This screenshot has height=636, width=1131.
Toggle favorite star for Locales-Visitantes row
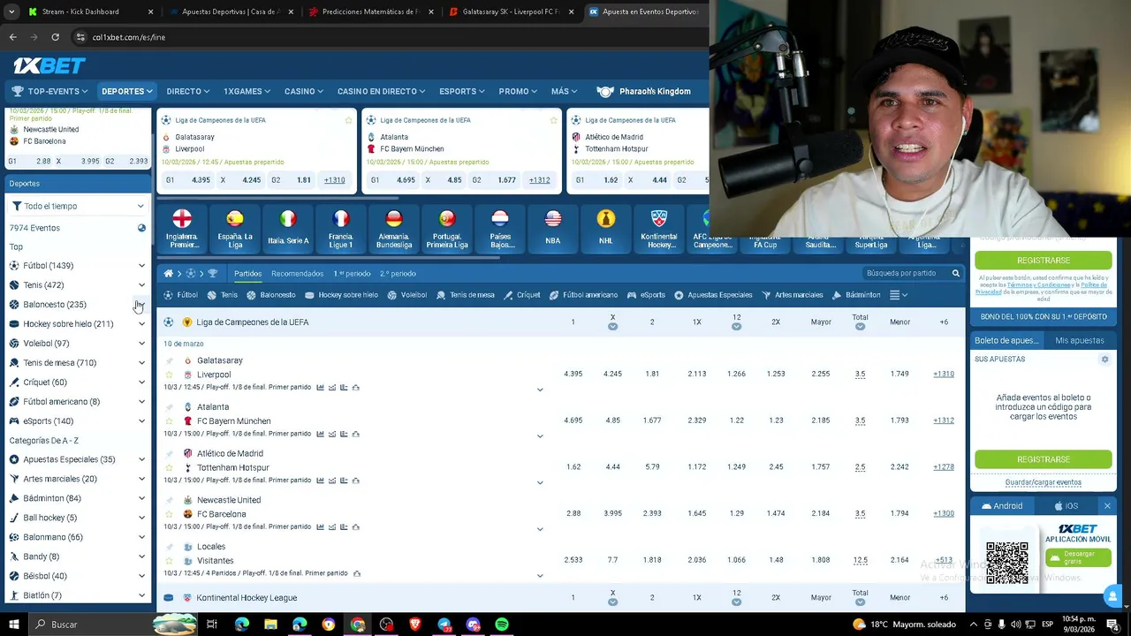pyautogui.click(x=169, y=561)
